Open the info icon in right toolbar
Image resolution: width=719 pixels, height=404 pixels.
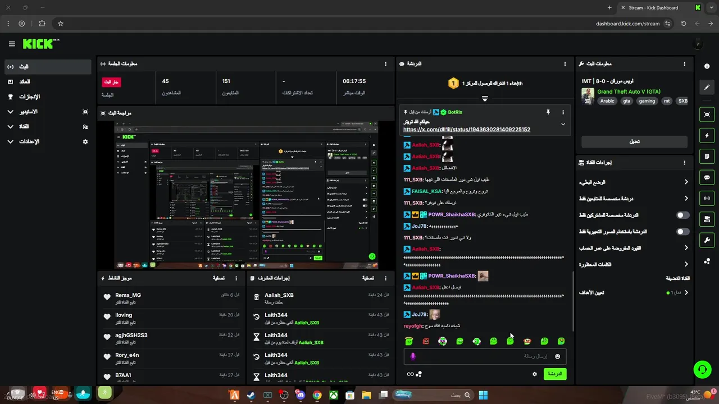tap(707, 66)
